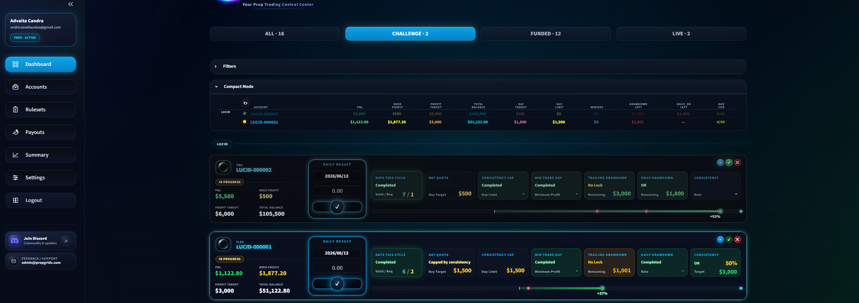
Task: Click the red X on LUCID-000002 card
Action: pyautogui.click(x=737, y=162)
